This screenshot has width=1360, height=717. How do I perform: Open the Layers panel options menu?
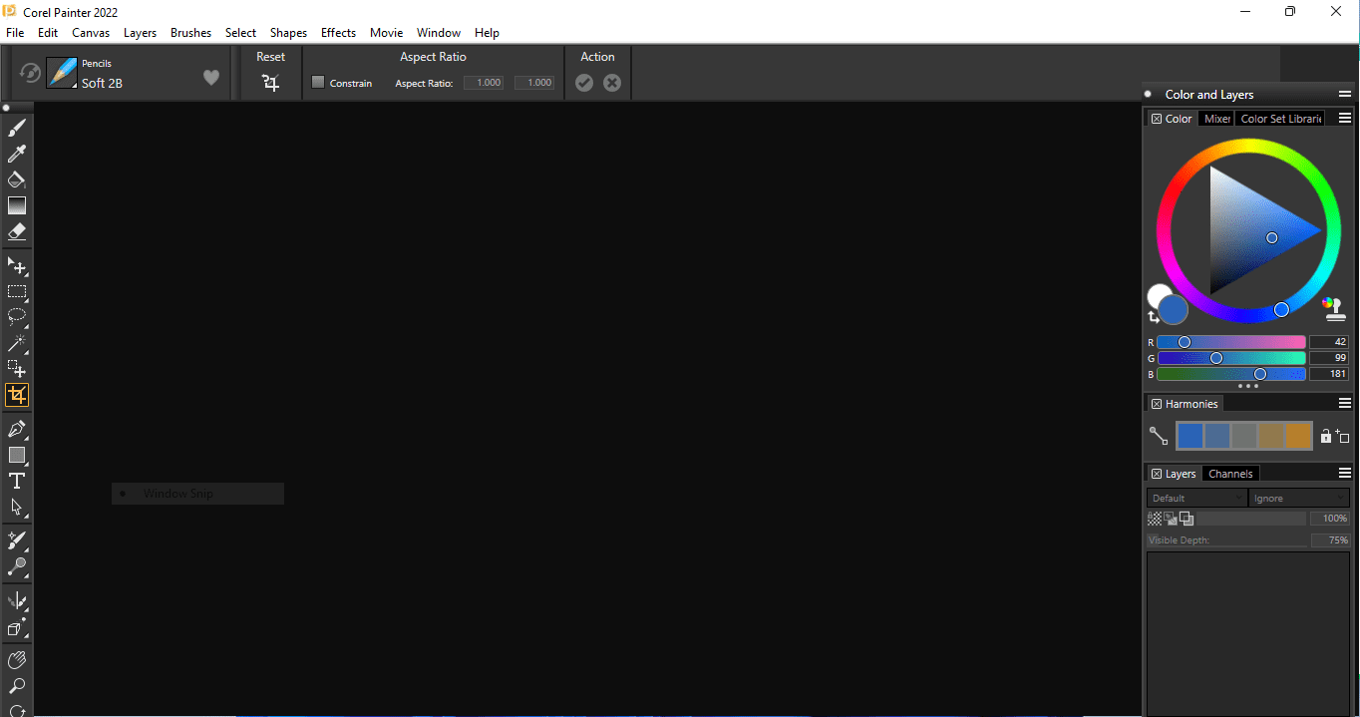point(1345,474)
